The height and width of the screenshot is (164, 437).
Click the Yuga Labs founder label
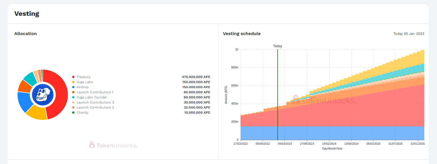pyautogui.click(x=92, y=97)
